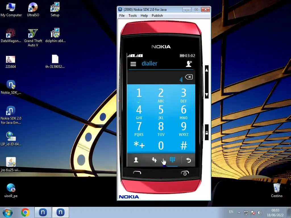Viewport: 291px width, 218px height.
Task: Open the Help menu
Action: pos(144,16)
